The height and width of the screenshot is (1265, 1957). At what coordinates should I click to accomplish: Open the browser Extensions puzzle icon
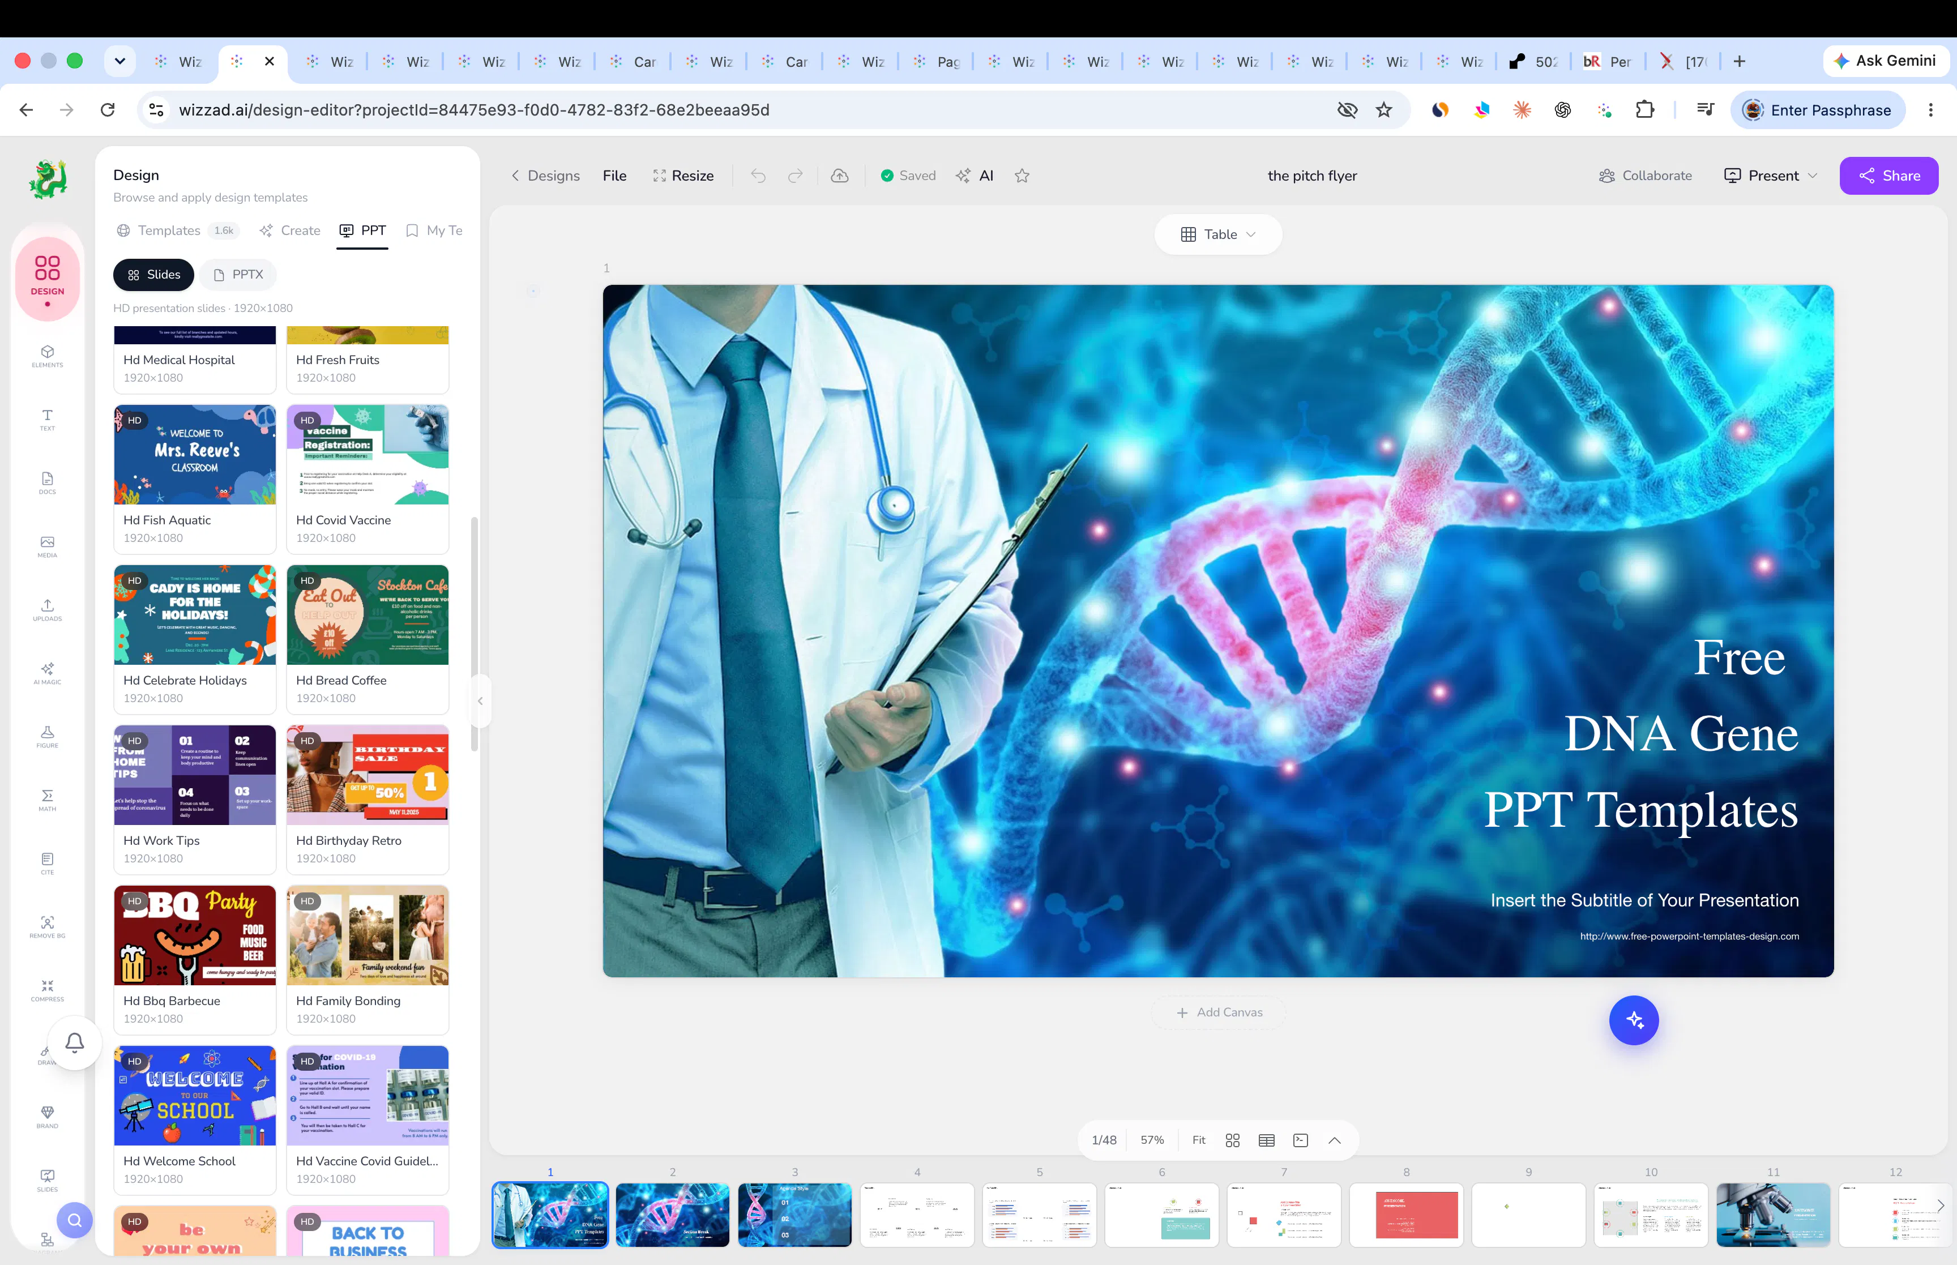coord(1645,110)
